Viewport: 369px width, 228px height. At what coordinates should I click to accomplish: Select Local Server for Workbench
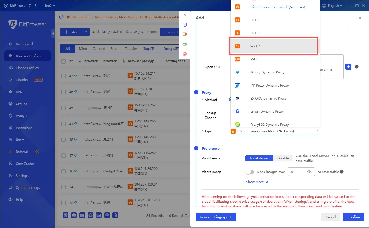coord(259,158)
